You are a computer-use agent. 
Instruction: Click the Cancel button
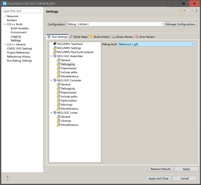click(x=185, y=178)
